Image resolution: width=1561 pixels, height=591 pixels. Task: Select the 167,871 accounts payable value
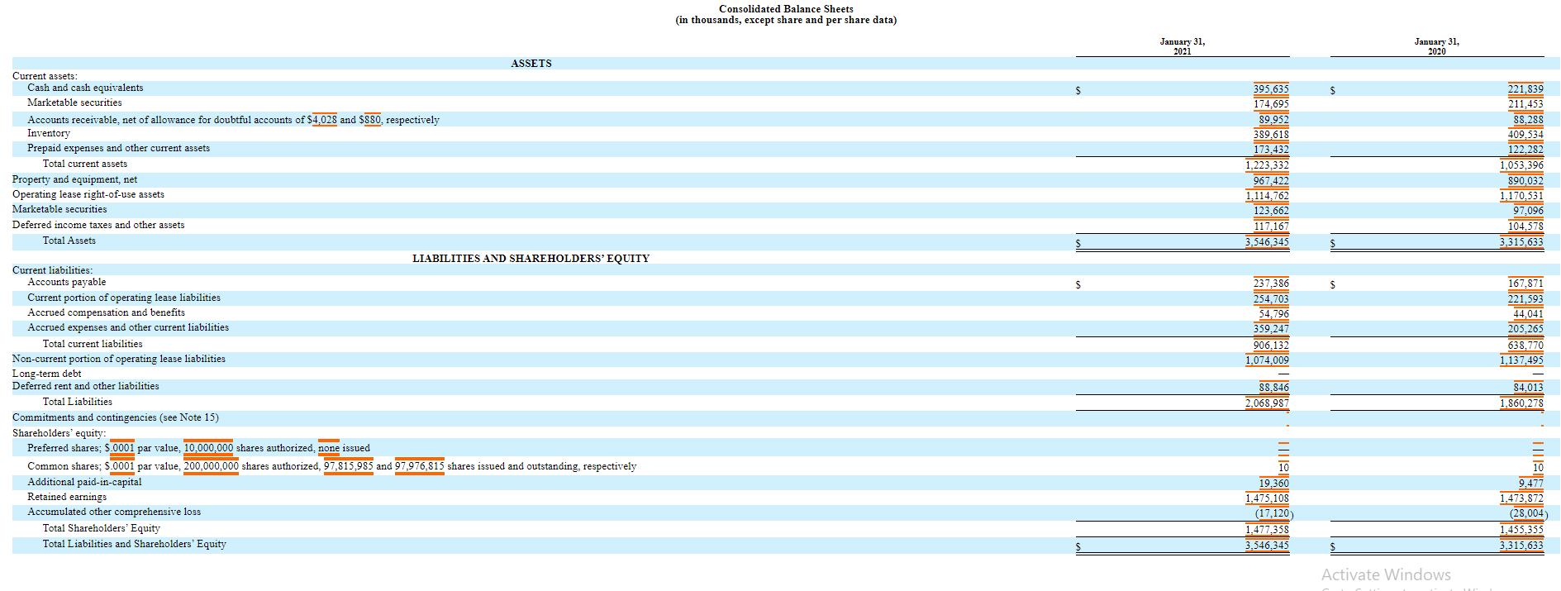1525,284
